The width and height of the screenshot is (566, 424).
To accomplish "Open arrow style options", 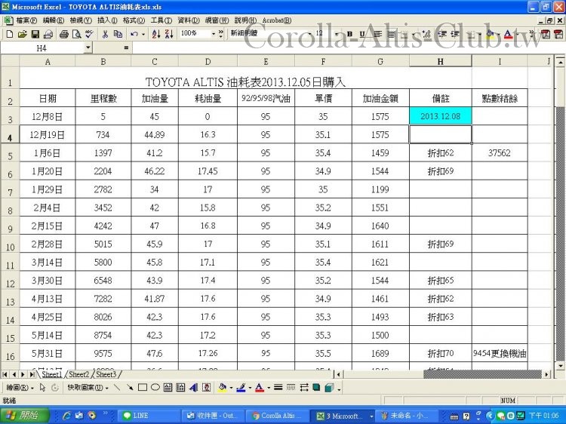I will [304, 388].
